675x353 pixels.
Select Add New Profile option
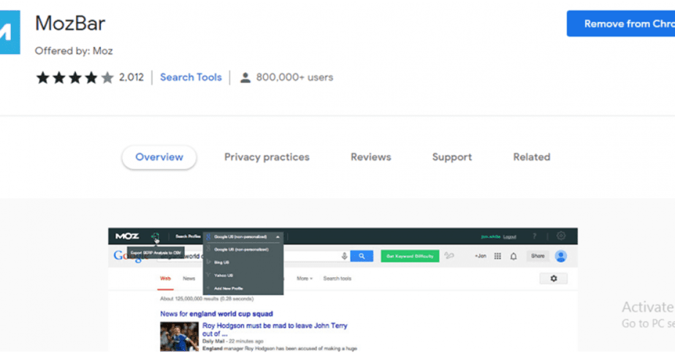pyautogui.click(x=228, y=289)
